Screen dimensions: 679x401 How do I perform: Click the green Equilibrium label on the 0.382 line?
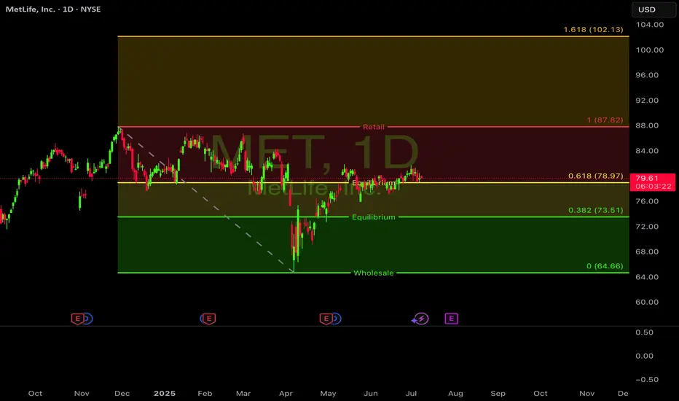pos(373,217)
